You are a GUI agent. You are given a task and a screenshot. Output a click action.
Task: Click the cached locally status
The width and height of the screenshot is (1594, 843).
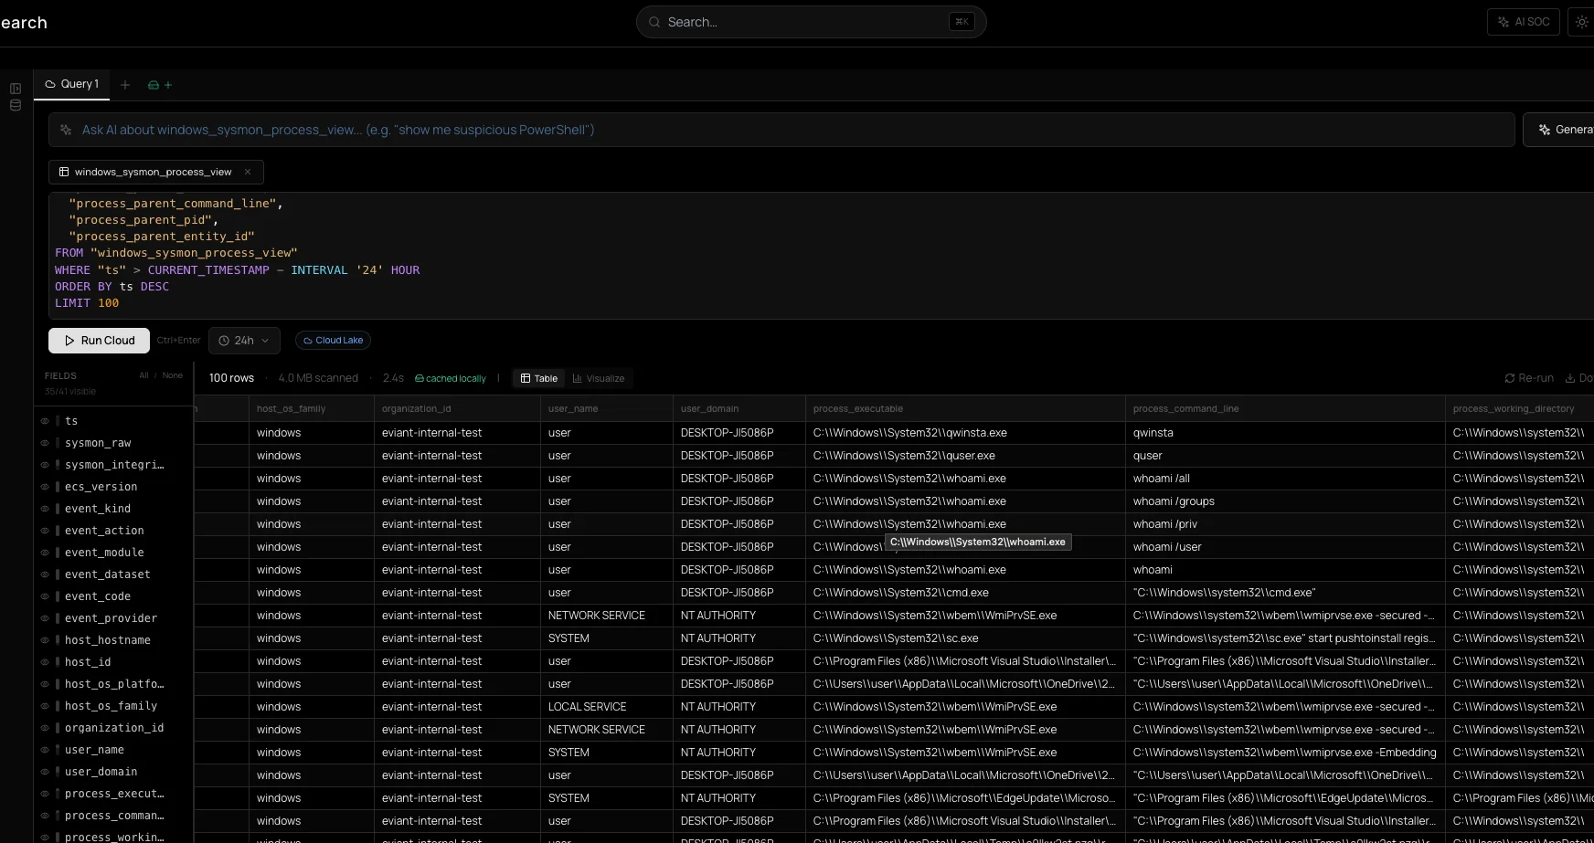(x=451, y=378)
